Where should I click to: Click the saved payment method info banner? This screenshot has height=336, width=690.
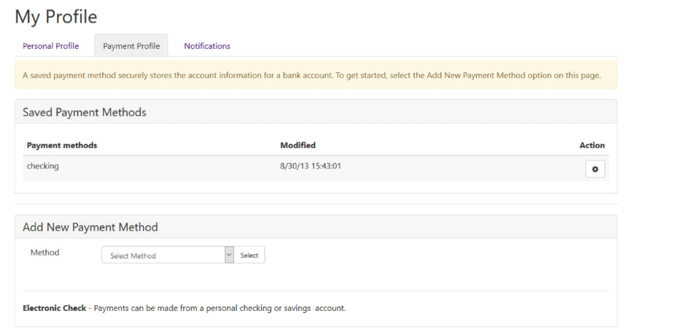316,75
